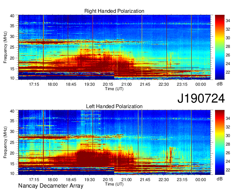Click the top plot's color scale bar
Screen dimensions: 234x190
click(220, 47)
